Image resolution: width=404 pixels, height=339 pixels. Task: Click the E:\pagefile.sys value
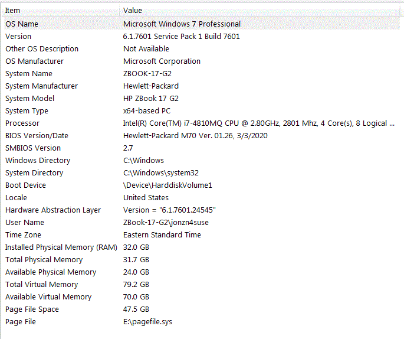tap(147, 322)
